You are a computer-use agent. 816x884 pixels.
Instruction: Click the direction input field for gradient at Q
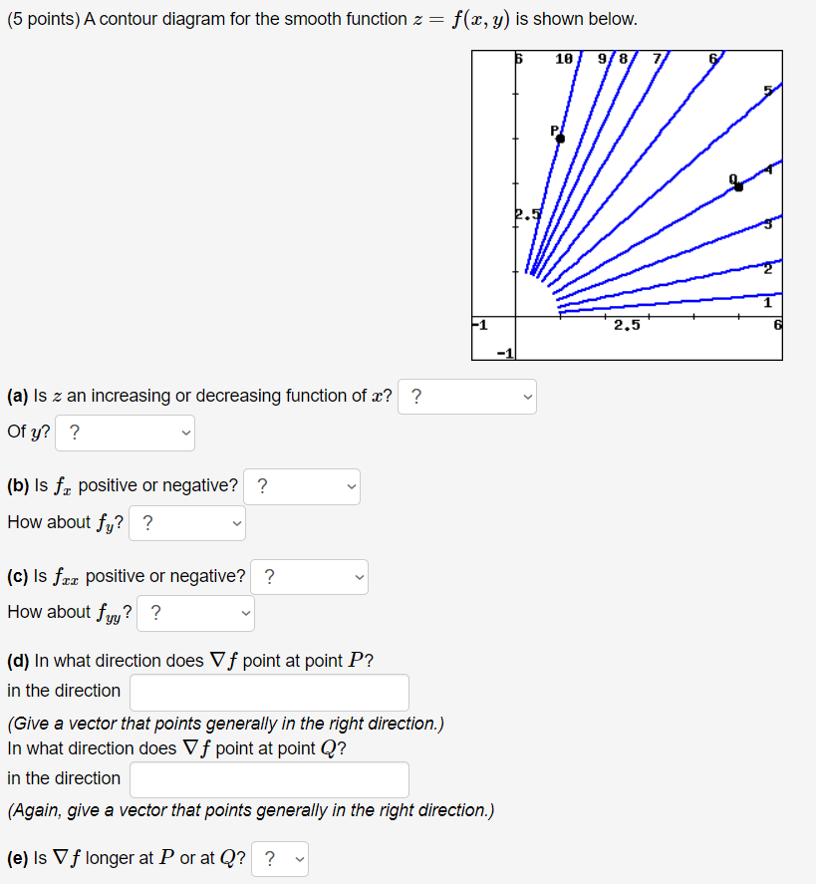pos(269,779)
